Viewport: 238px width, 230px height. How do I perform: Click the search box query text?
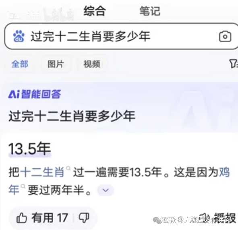coord(91,36)
